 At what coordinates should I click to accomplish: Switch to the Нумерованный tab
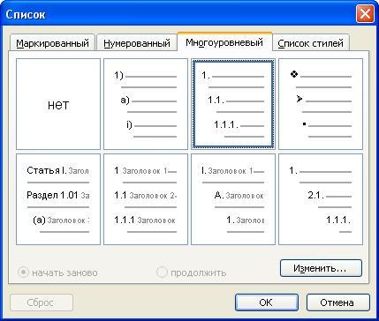(137, 43)
